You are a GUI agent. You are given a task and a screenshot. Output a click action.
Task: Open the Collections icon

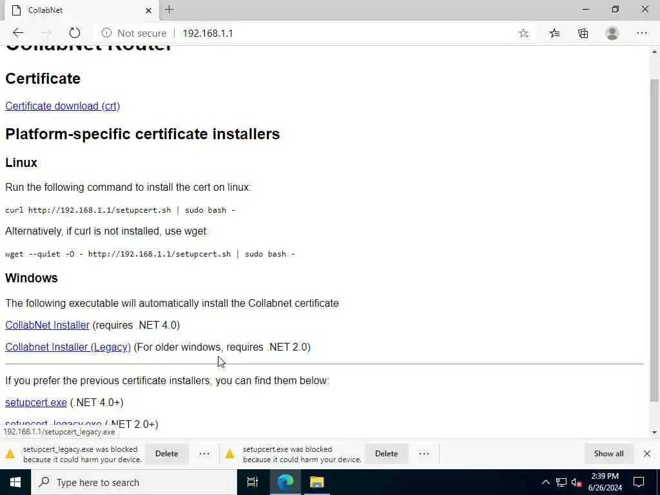coord(583,34)
